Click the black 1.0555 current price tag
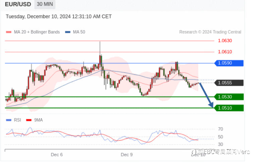This screenshot has height=163, width=253. (229, 83)
